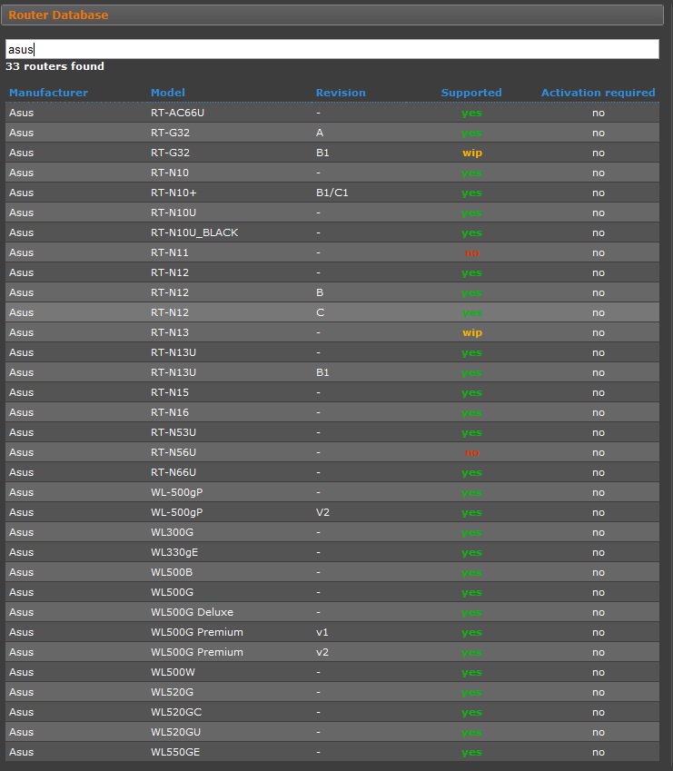
Task: Select the WL500G Deluxe model cell
Action: pyautogui.click(x=192, y=612)
